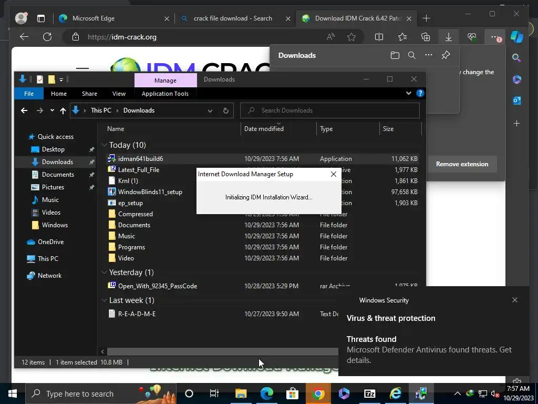538x404 pixels.
Task: Select OneDrive in the navigation pane
Action: pyautogui.click(x=50, y=242)
